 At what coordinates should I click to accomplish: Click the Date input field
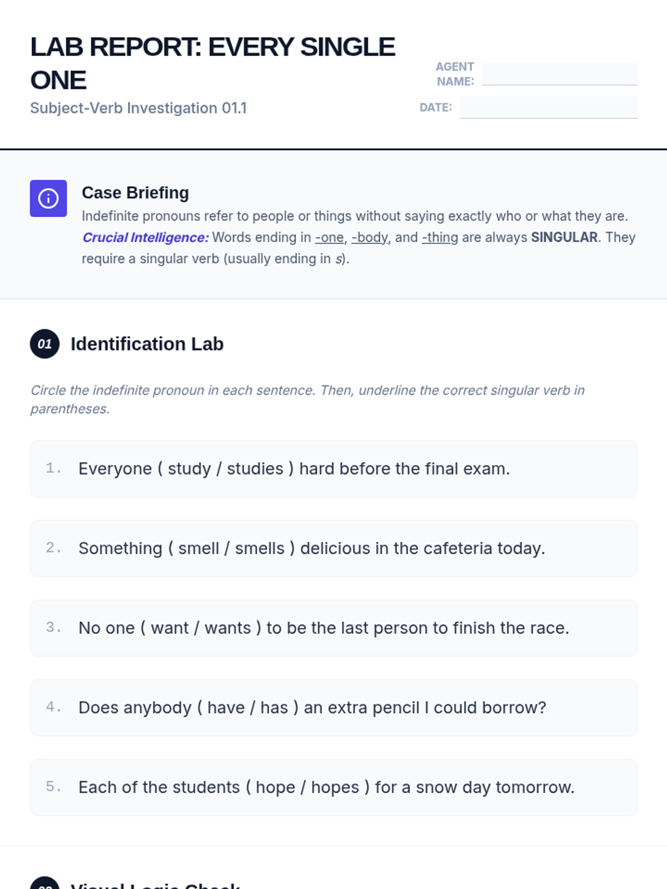click(548, 107)
